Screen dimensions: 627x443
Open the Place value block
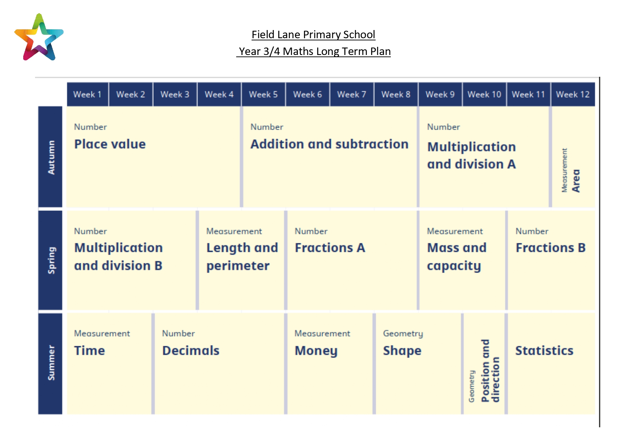pos(153,157)
